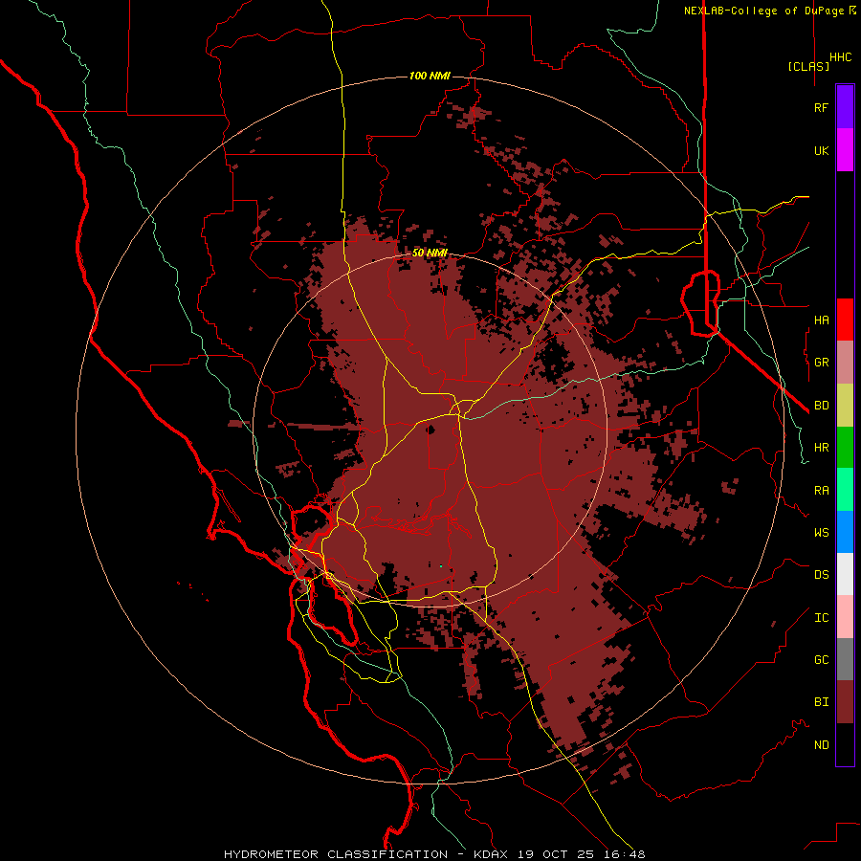
Task: Click the 'RA' legend label
Action: pos(822,490)
